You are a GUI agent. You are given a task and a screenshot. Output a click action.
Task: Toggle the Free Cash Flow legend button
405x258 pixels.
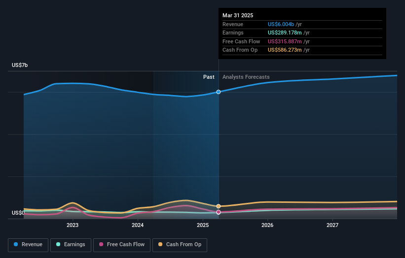tap(122, 245)
